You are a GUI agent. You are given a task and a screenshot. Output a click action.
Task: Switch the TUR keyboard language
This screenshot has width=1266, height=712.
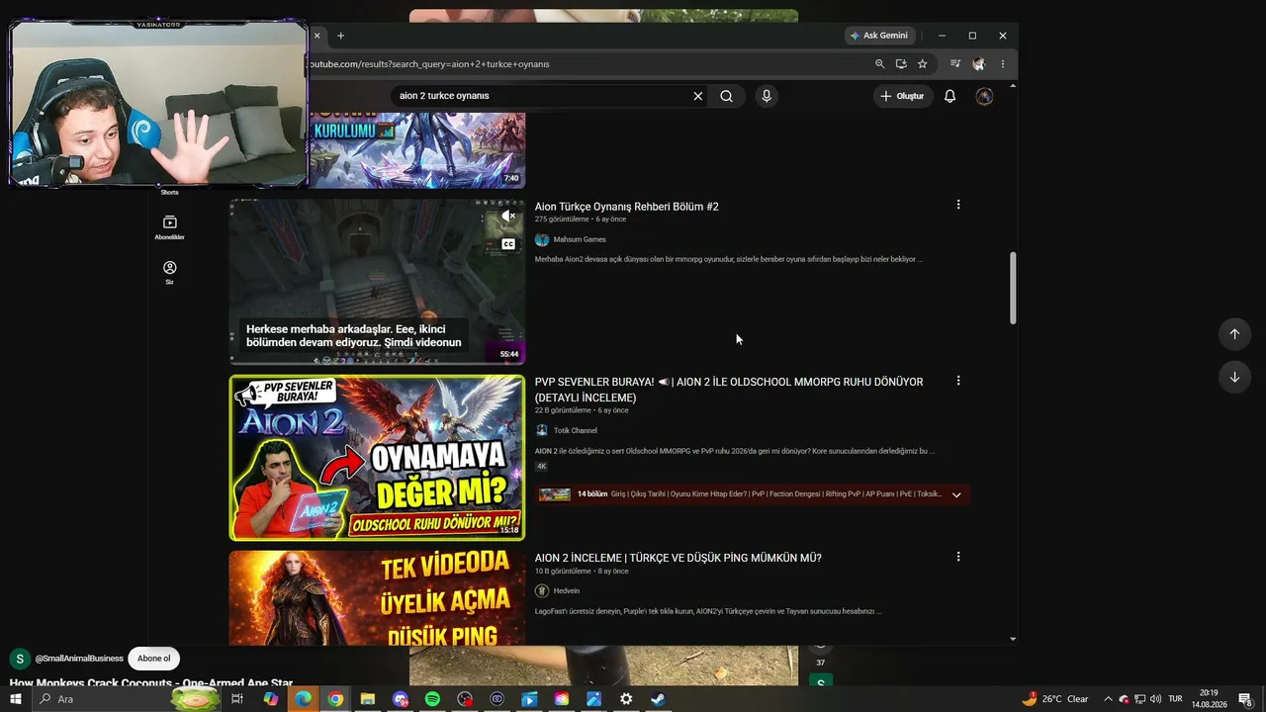[1176, 699]
